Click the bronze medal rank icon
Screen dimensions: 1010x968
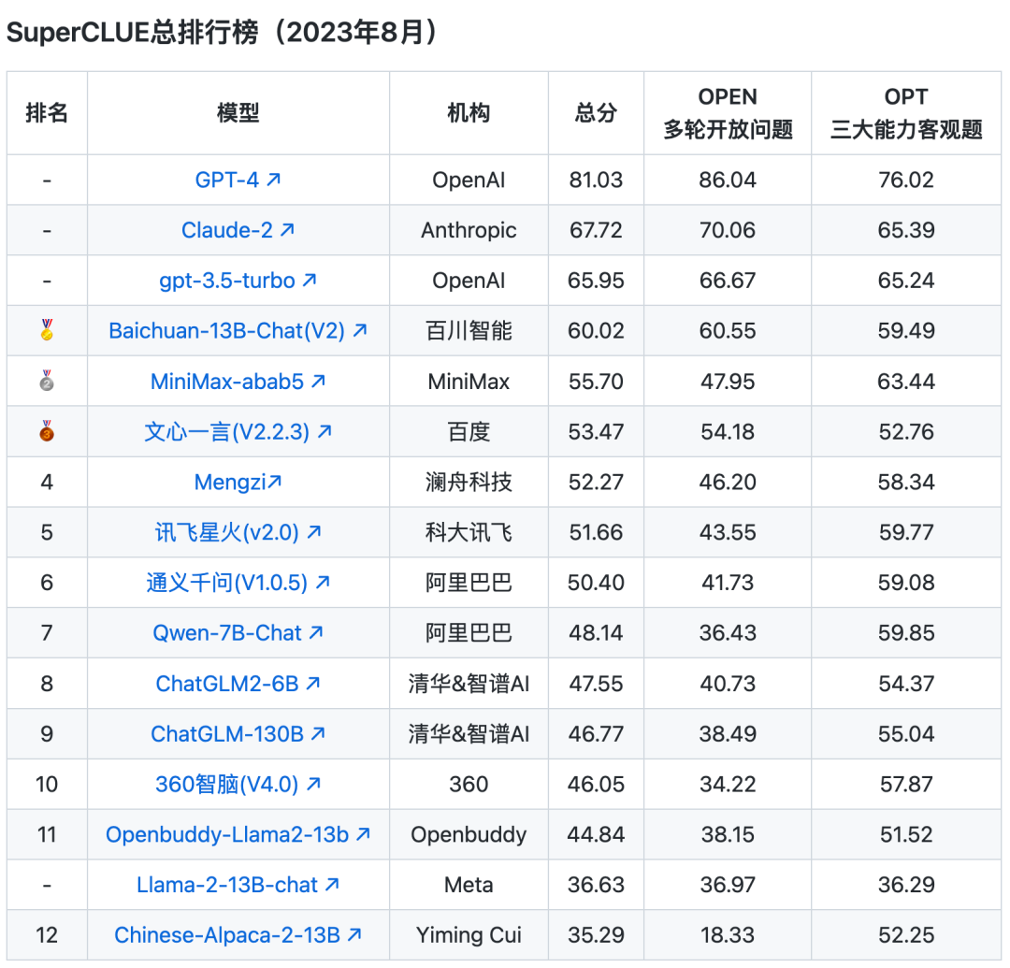[x=47, y=431]
